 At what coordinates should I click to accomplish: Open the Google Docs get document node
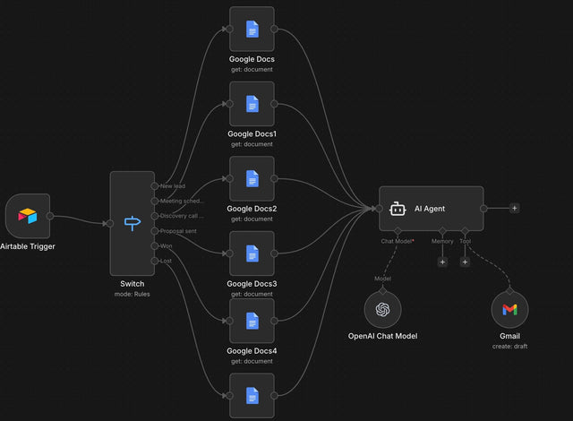pyautogui.click(x=252, y=29)
